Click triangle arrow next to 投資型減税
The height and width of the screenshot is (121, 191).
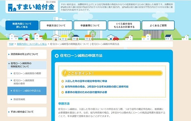[x=11, y=99]
